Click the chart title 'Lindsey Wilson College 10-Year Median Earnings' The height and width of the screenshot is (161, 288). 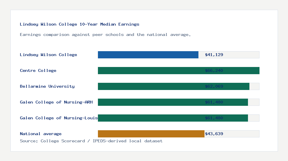(79, 24)
